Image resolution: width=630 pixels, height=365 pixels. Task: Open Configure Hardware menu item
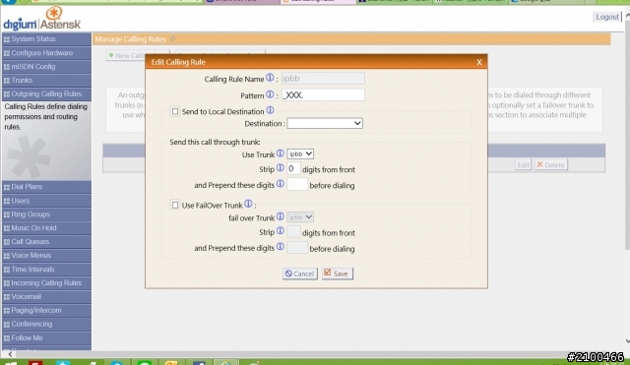tap(46, 53)
